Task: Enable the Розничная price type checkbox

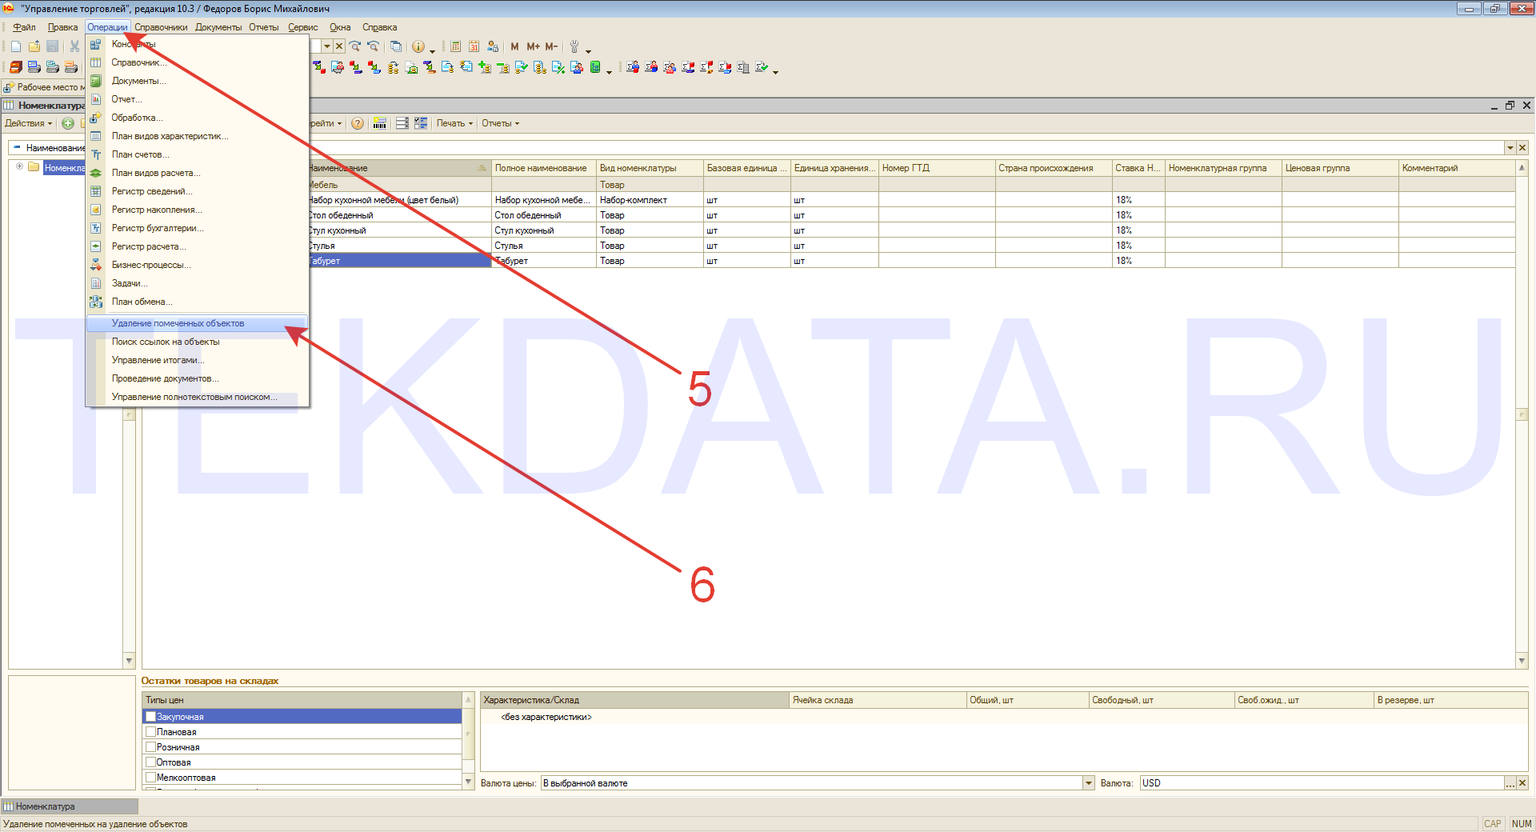Action: 150,747
